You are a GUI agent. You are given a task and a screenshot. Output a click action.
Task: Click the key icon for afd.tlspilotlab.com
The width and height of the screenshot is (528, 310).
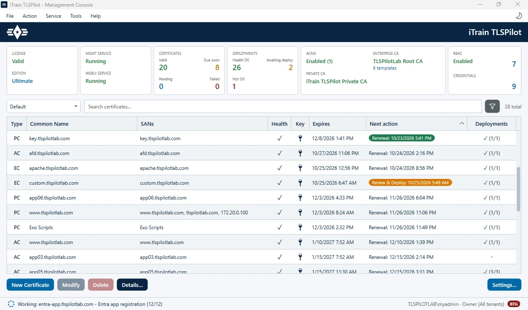(300, 153)
